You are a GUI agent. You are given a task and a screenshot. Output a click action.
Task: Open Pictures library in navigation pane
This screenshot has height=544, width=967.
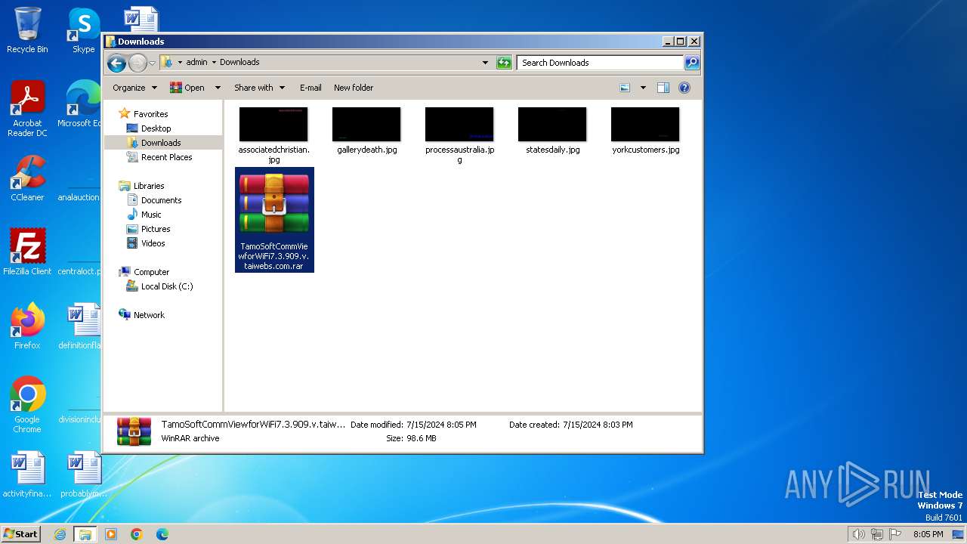click(156, 229)
